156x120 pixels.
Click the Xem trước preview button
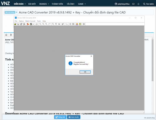click(x=74, y=117)
